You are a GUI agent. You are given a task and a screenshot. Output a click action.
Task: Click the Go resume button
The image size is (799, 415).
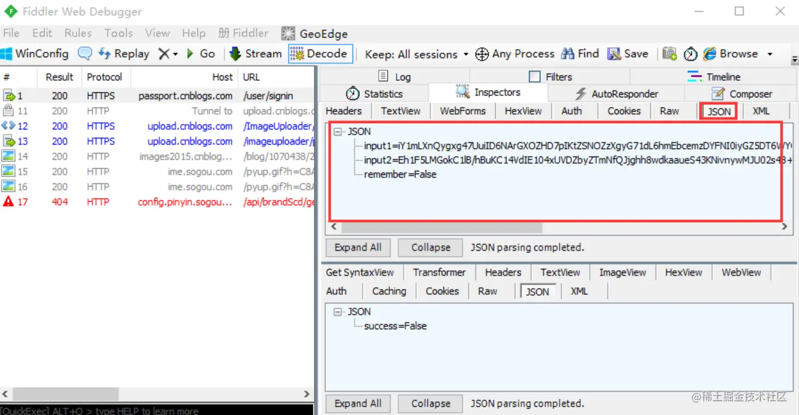pyautogui.click(x=200, y=54)
